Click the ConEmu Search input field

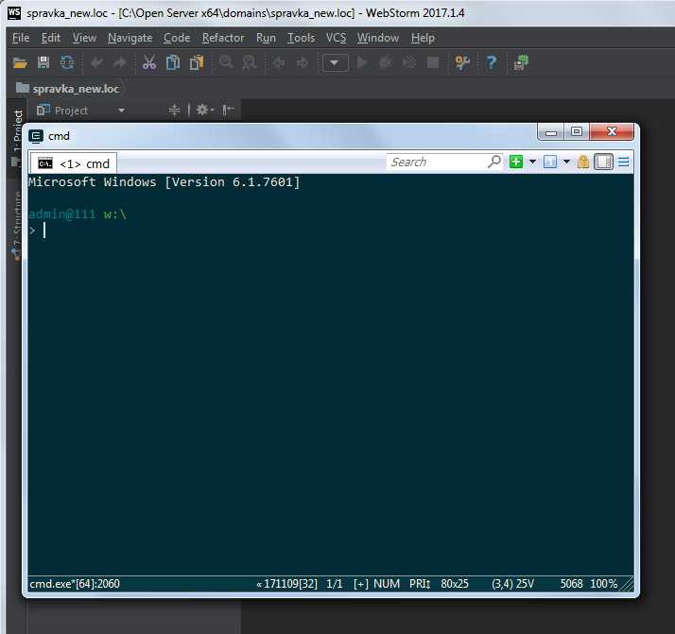pyautogui.click(x=436, y=162)
